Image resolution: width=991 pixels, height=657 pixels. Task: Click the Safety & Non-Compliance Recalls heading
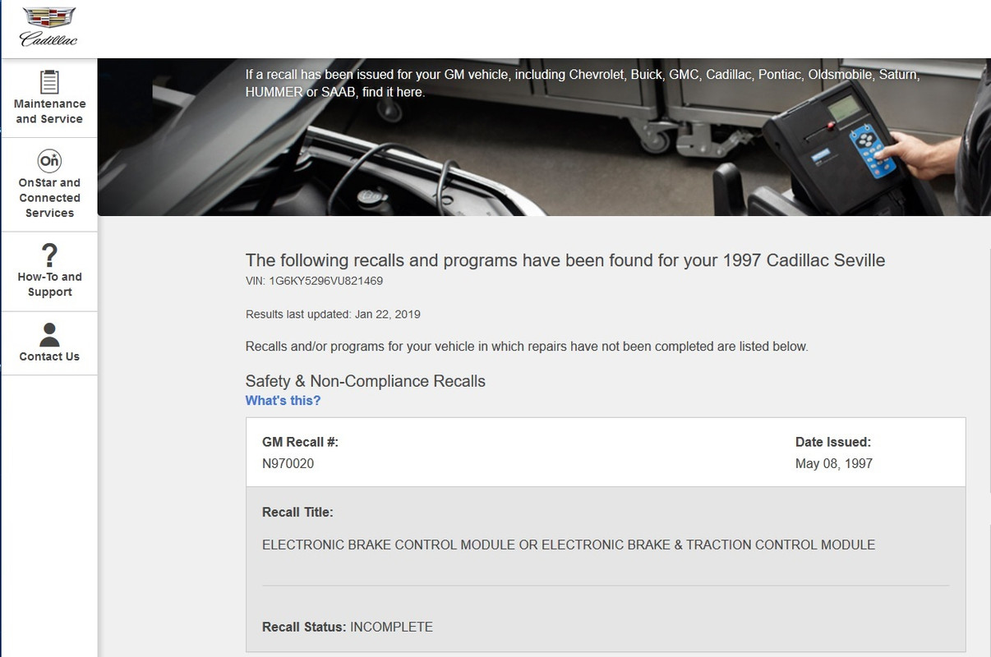[365, 381]
